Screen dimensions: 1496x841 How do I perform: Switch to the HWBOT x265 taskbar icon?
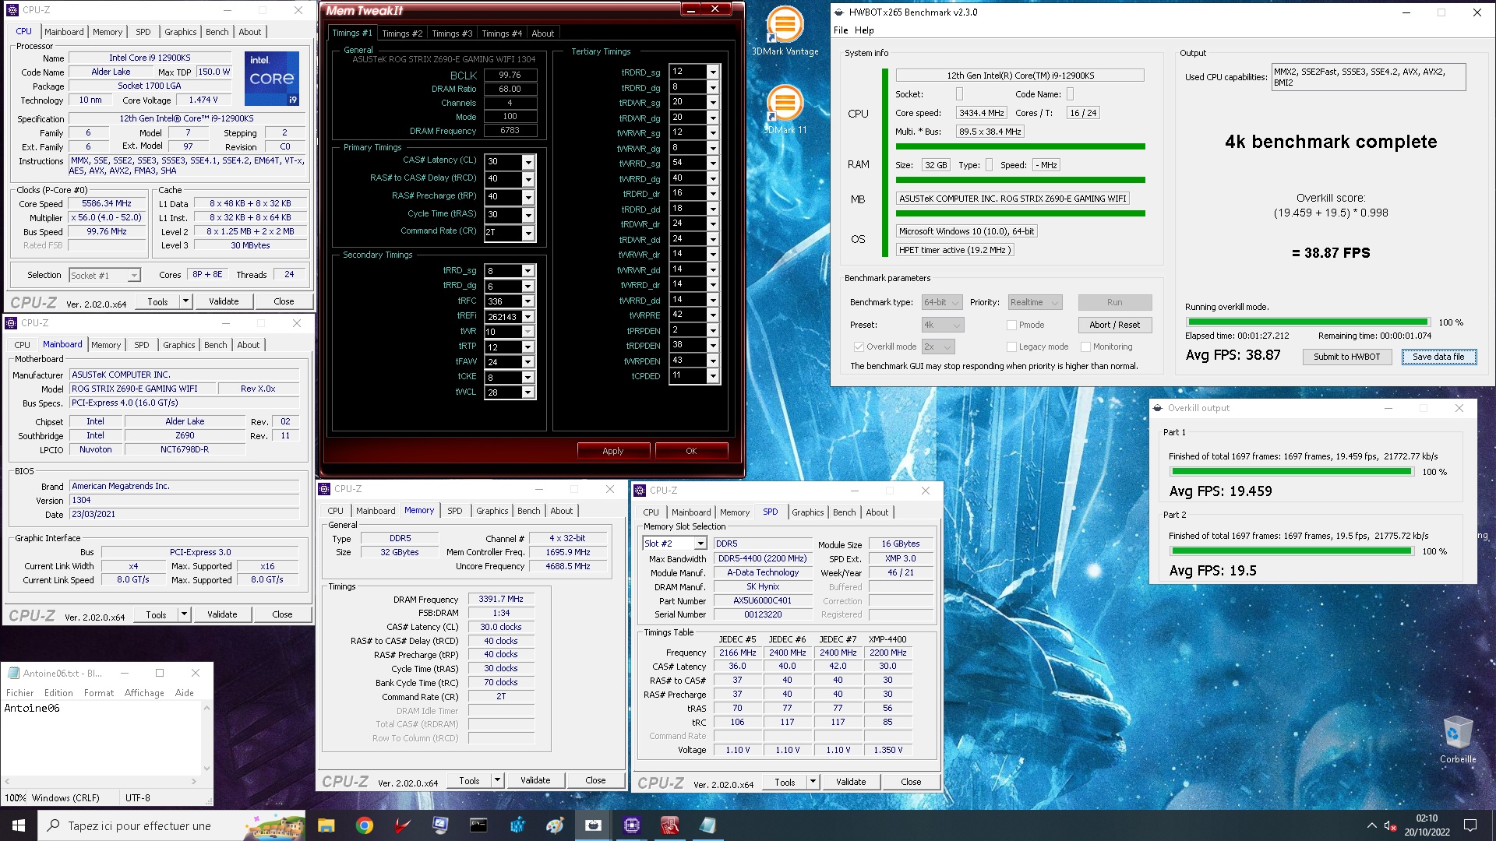(x=593, y=825)
